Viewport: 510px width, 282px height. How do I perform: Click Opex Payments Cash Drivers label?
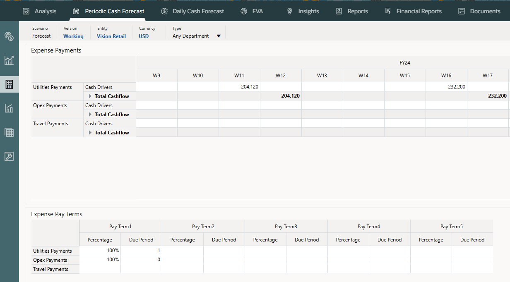tap(99, 105)
